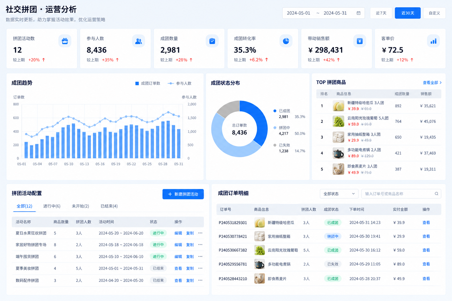Click the gift icon on 拼团活动数 card
The image size is (452, 301).
[65, 41]
